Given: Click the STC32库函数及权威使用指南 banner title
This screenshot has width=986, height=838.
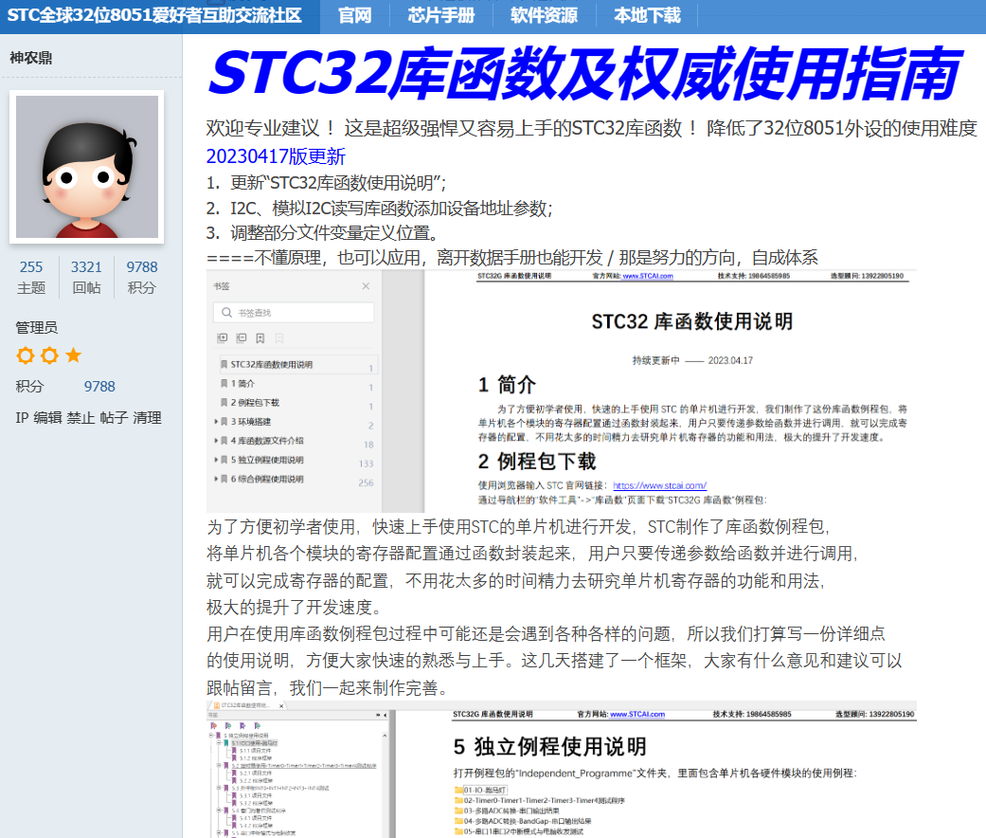Looking at the screenshot, I should coord(584,72).
